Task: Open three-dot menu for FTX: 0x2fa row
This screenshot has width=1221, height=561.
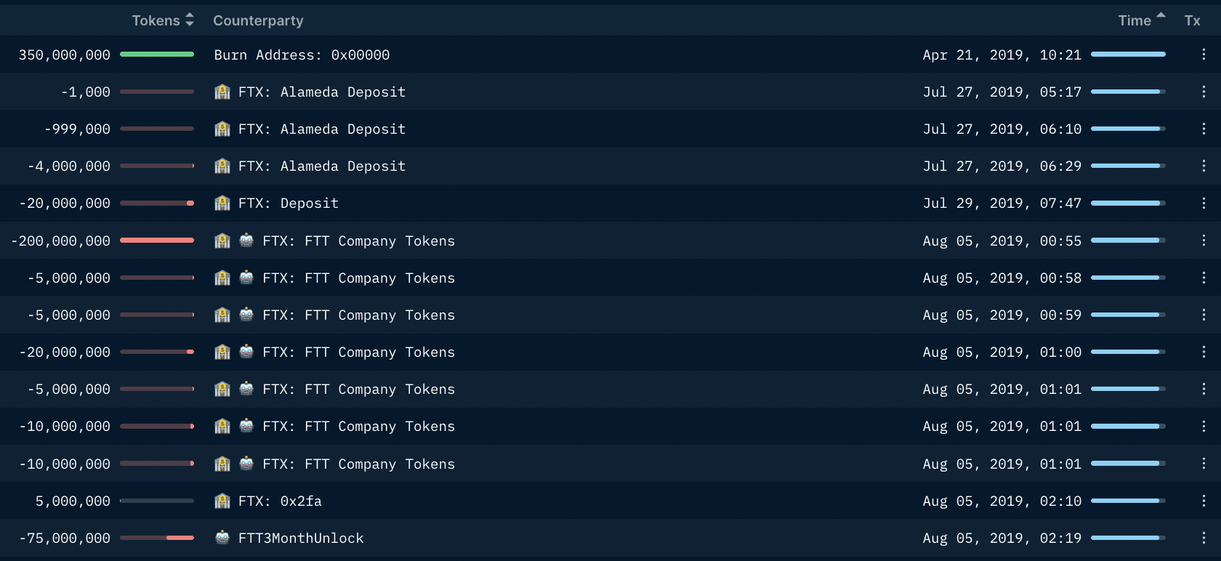Action: pos(1204,501)
